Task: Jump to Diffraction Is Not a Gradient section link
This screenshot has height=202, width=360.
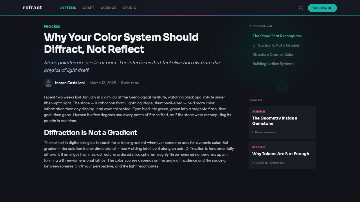Action: click(277, 45)
